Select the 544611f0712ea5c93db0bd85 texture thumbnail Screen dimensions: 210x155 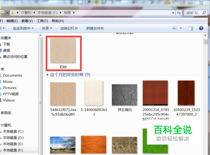tap(63, 94)
